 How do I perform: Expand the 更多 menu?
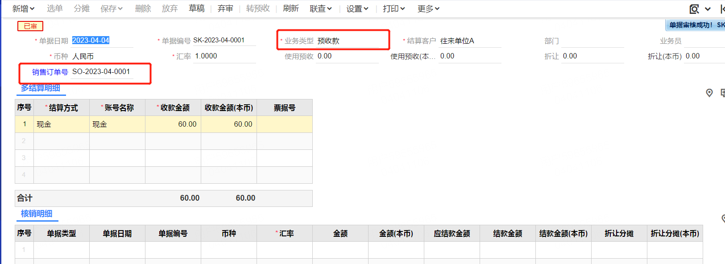pos(428,8)
